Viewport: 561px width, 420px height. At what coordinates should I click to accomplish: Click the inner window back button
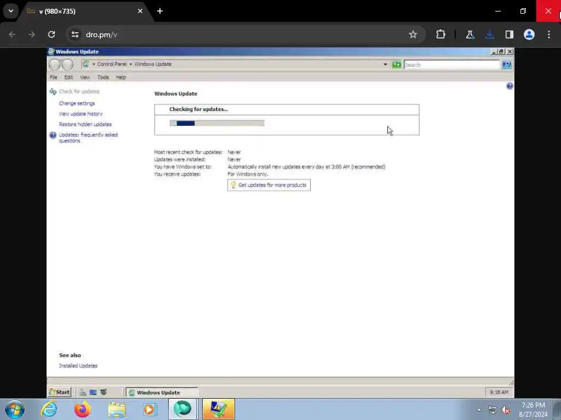[x=55, y=65]
